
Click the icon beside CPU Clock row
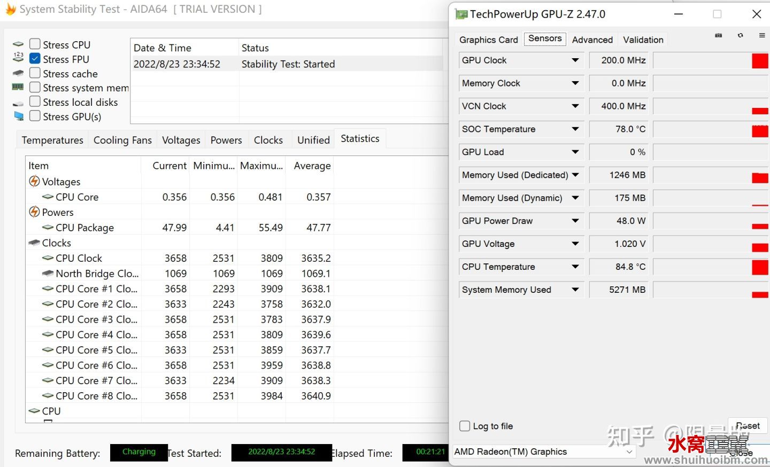pyautogui.click(x=48, y=258)
